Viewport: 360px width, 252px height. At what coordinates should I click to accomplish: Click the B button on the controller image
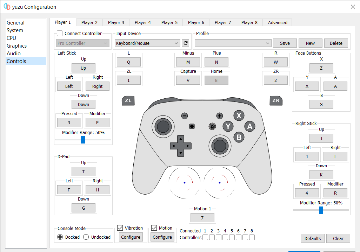[x=239, y=137]
